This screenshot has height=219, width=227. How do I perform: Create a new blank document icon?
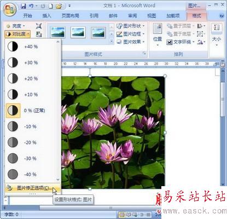[x=50, y=6]
